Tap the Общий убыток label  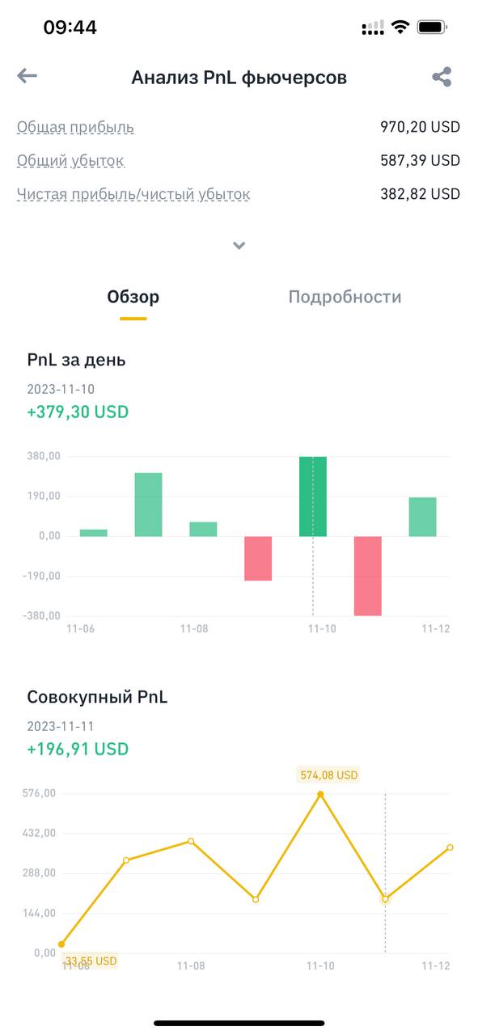point(70,160)
